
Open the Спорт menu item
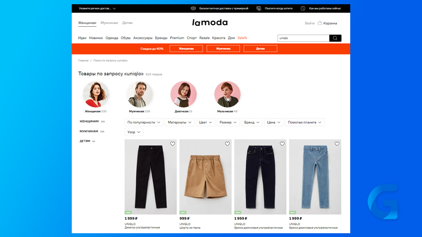tap(192, 38)
